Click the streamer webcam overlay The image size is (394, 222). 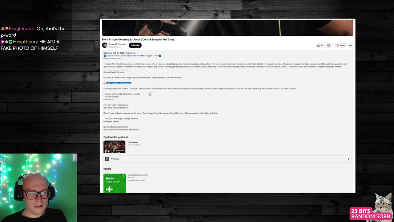coord(38,188)
